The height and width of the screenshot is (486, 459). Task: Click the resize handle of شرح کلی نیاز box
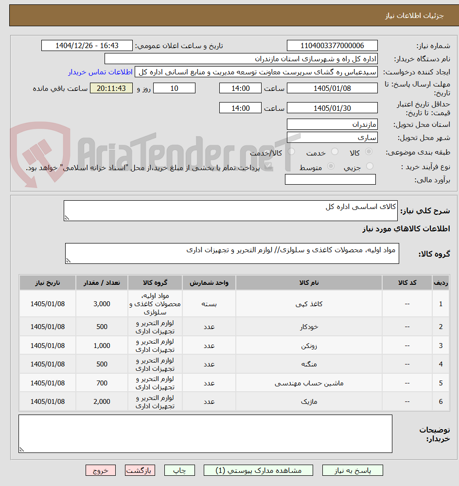(x=67, y=218)
